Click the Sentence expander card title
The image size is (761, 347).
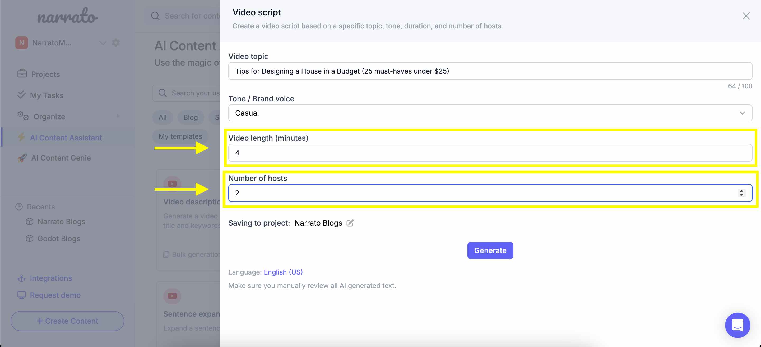pos(192,314)
